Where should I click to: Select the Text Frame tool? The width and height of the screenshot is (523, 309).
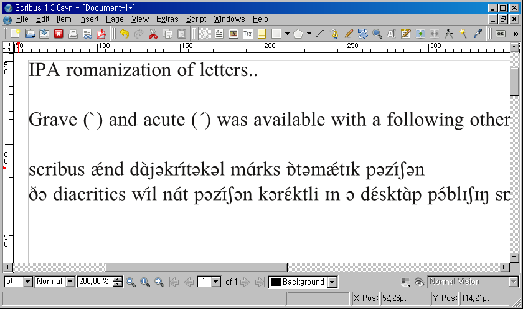click(x=219, y=34)
